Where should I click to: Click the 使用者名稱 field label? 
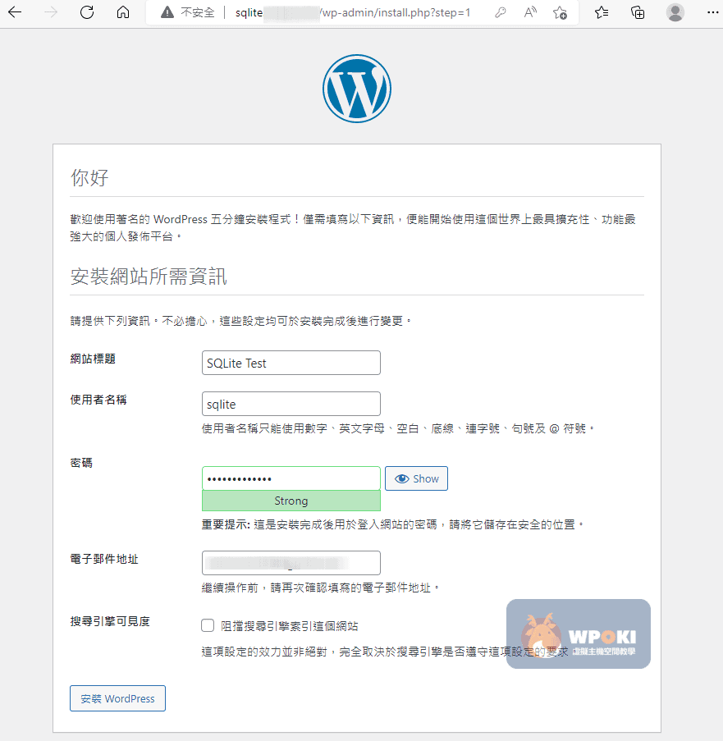click(x=98, y=400)
